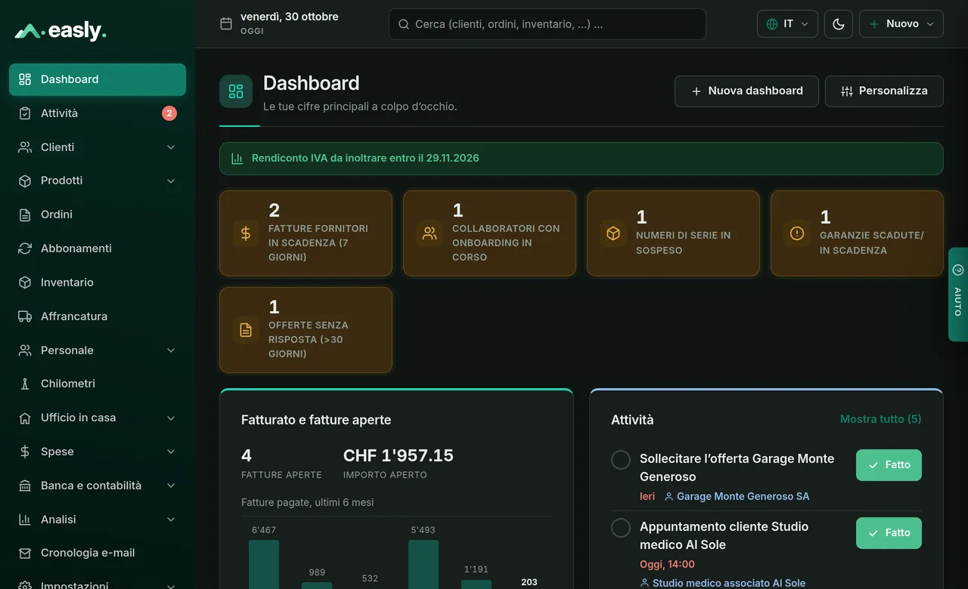
Task: Click the Personalizza button
Action: 884,91
